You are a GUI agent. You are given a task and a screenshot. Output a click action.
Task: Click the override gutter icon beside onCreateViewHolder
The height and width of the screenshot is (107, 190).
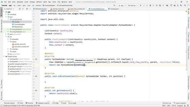pyautogui.click(x=36, y=59)
